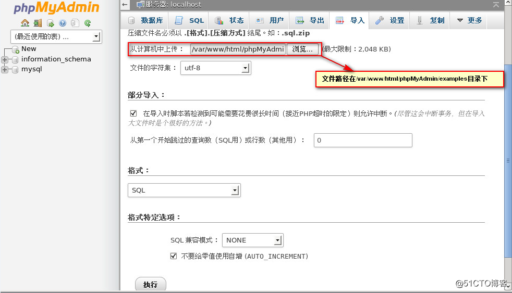This screenshot has height=293, width=512.
Task: Click the phpMyAdmin logo
Action: pos(56,8)
